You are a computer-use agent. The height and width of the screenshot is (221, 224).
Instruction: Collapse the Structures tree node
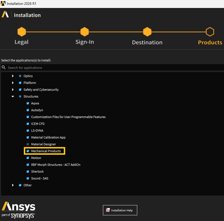(13, 96)
